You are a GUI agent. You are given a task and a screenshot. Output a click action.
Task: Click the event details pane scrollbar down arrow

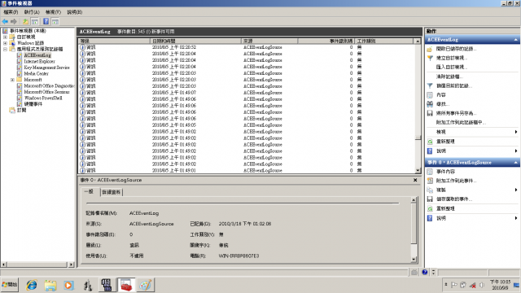pos(414,260)
